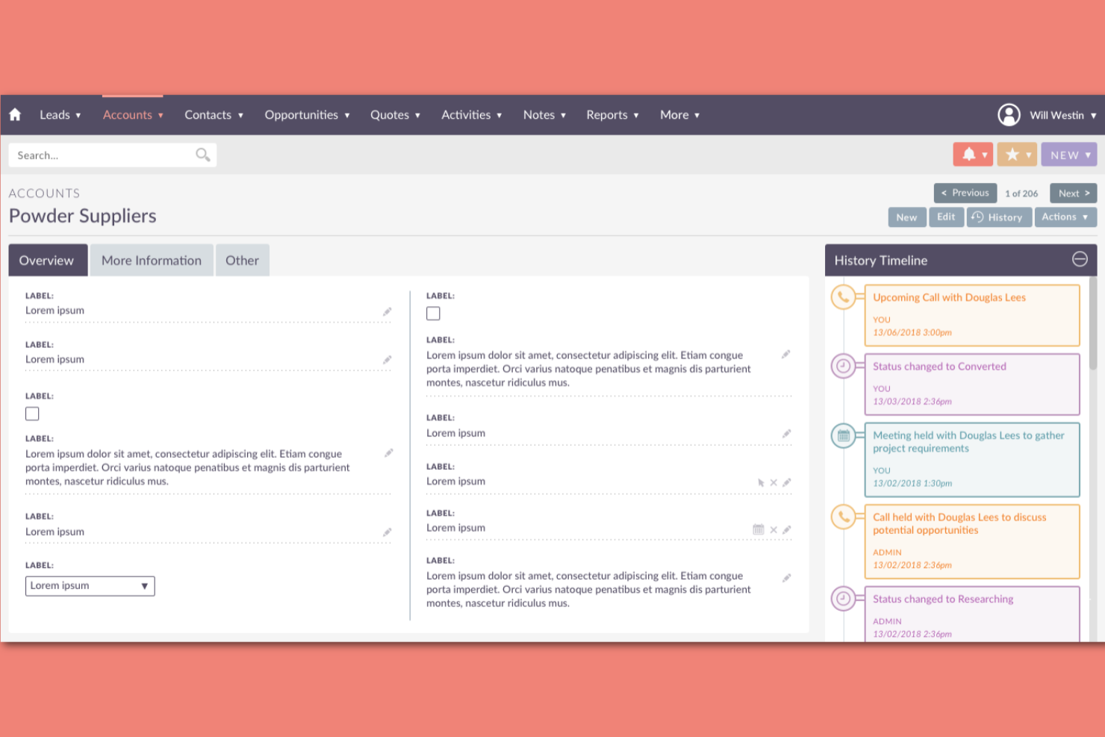Viewport: 1105px width, 737px height.
Task: Open notifications via the bell icon
Action: [x=969, y=154]
